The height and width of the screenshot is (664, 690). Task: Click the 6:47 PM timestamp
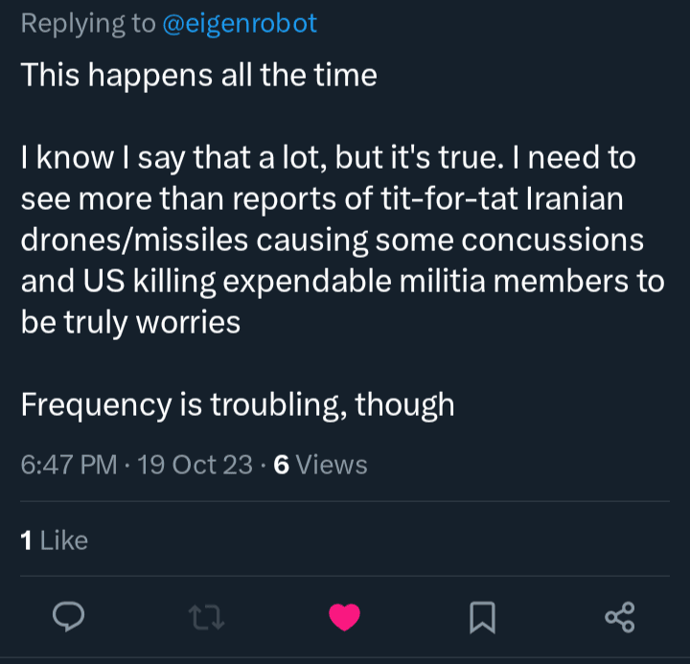pos(68,465)
